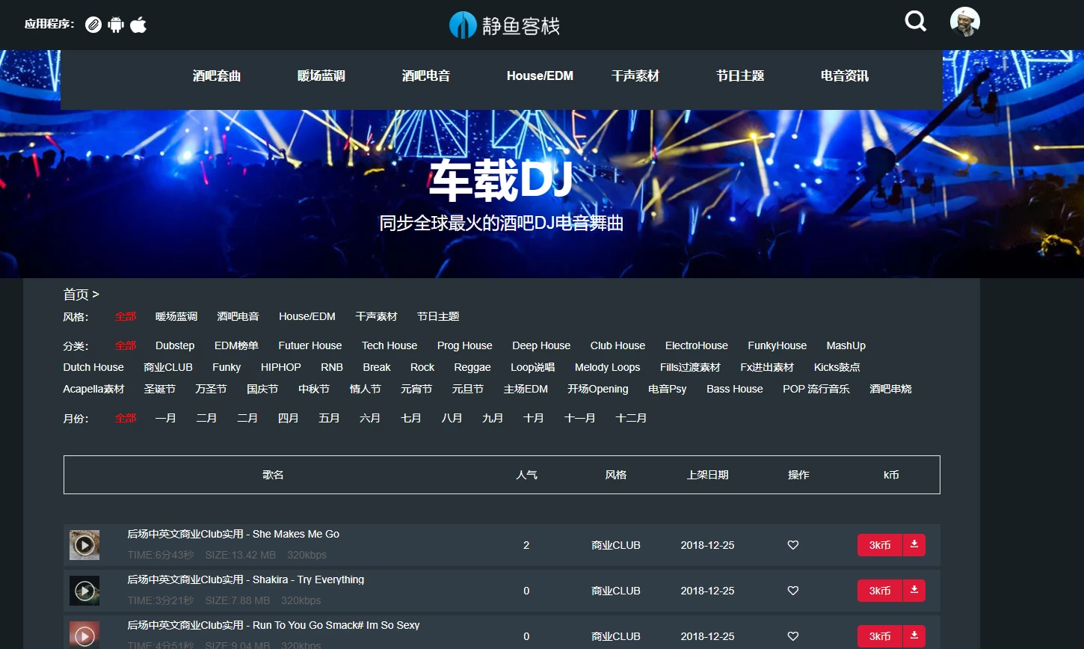Viewport: 1084px width, 649px height.
Task: Favorite She Makes Me Go with heart
Action: (x=793, y=545)
